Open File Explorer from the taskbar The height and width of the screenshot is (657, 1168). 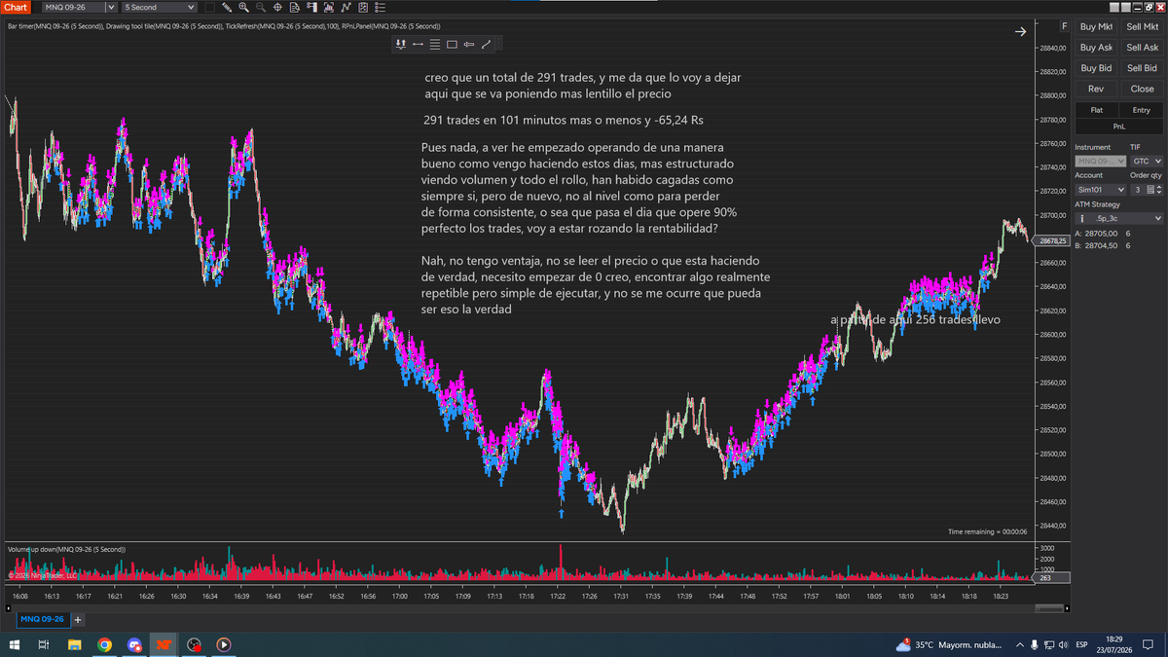coord(75,644)
